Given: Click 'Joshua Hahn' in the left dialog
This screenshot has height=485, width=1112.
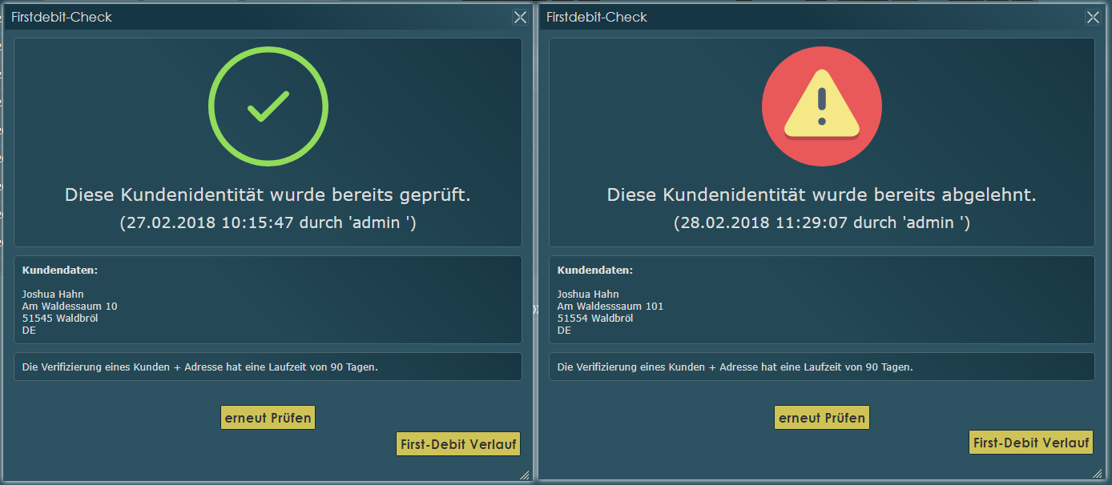Looking at the screenshot, I should [53, 295].
